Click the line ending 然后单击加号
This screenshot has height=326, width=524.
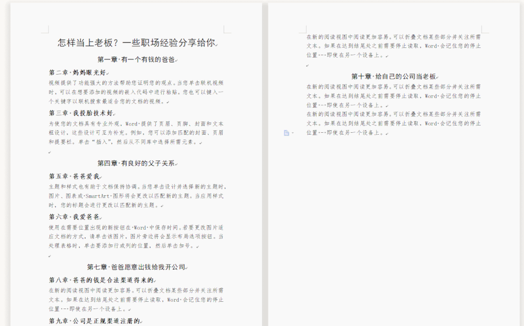[122, 246]
